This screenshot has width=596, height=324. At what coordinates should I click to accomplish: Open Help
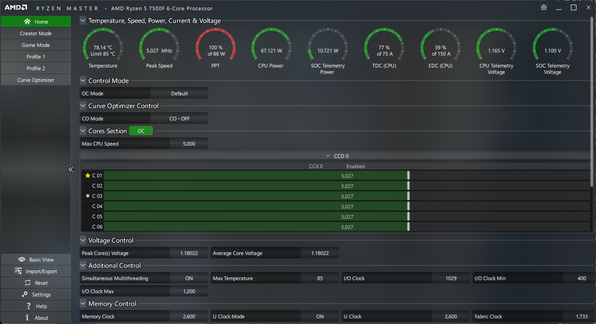(x=35, y=306)
